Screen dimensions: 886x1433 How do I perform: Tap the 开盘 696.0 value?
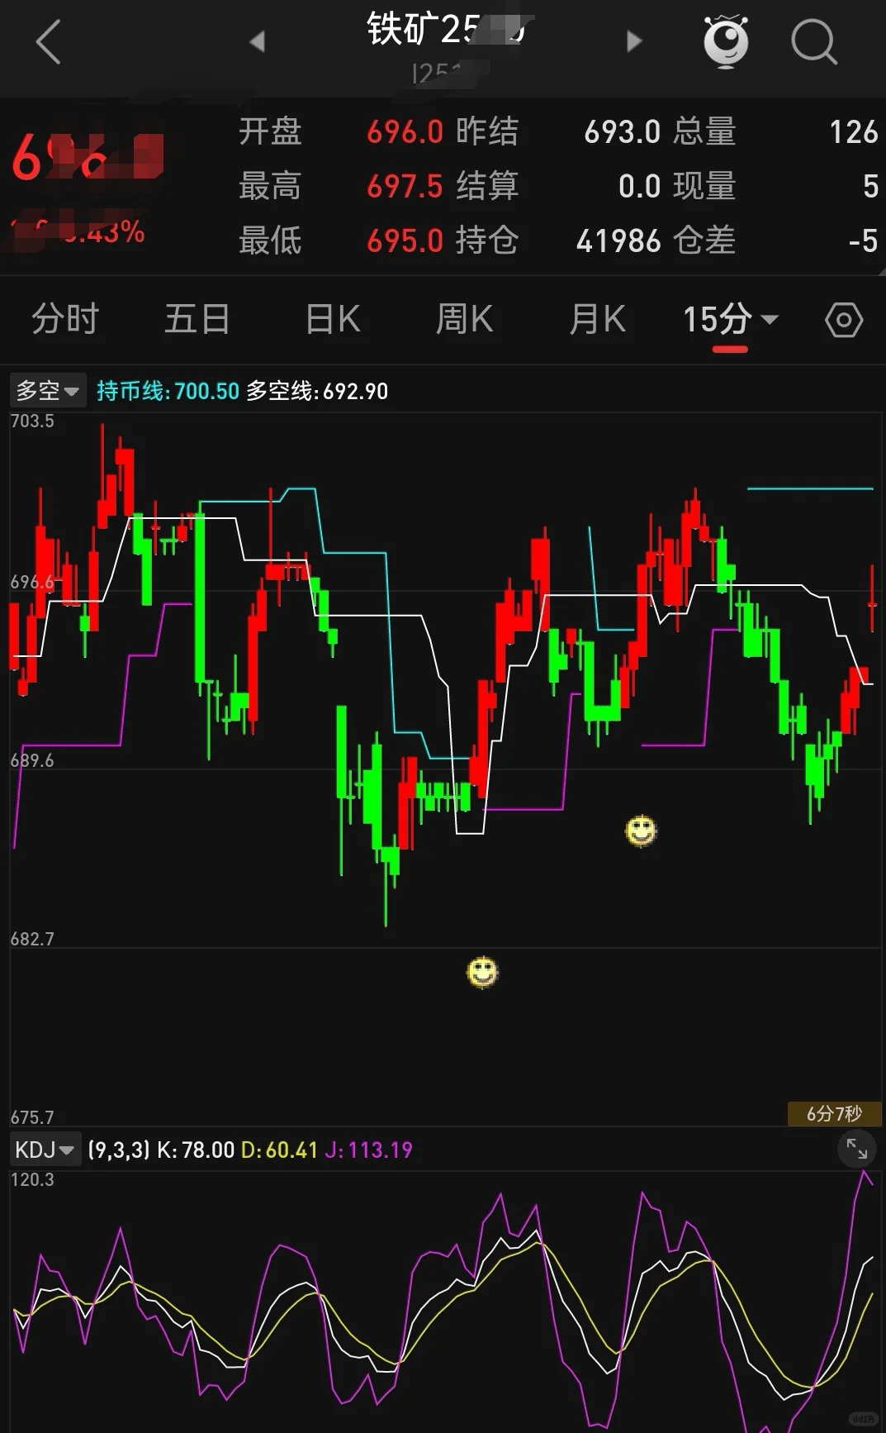tap(405, 132)
